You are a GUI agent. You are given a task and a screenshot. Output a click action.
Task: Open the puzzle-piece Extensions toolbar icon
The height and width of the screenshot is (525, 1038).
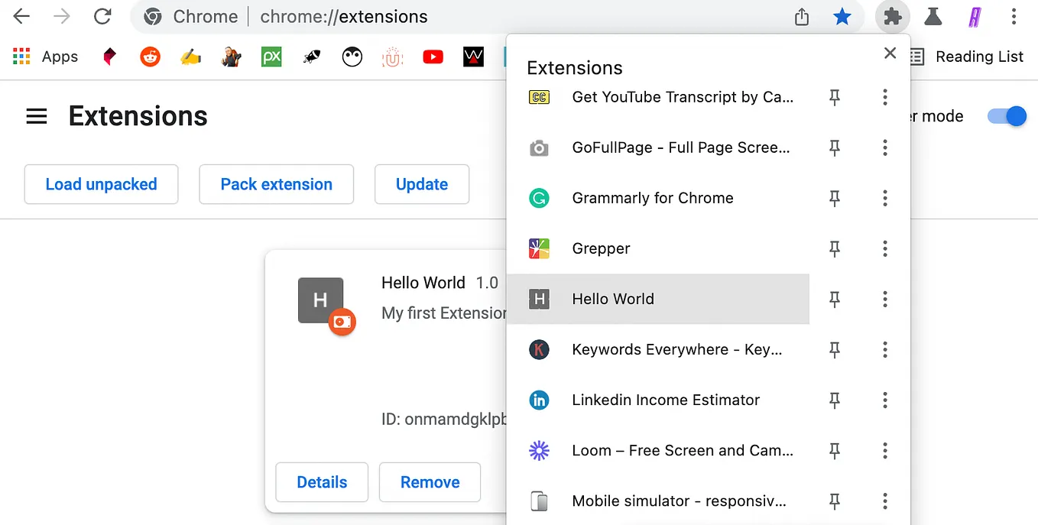point(892,16)
